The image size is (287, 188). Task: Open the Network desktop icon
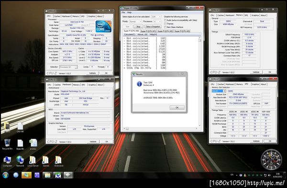(20, 161)
